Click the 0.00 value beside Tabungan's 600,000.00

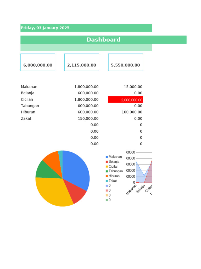pos(138,106)
